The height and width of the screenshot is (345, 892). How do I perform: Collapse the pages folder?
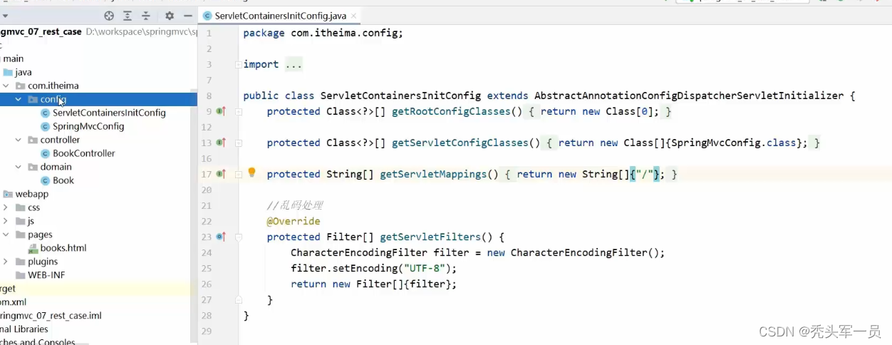pyautogui.click(x=6, y=235)
